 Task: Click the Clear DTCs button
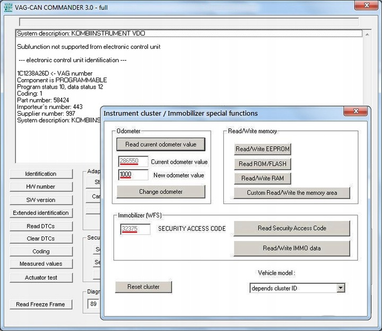coord(41,239)
